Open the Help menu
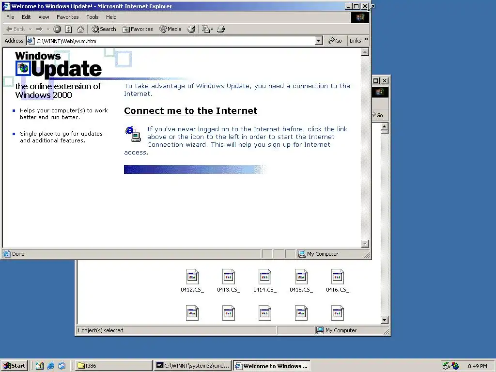 111,17
